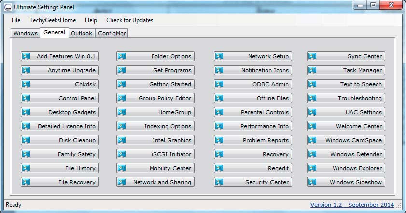
Task: Open Network and Sharing
Action: pos(155,182)
